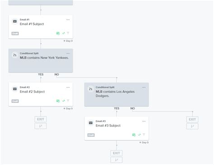The height and width of the screenshot is (165, 214).
Task: Click the filter funnel icon on Email #3
Action: pos(144,135)
